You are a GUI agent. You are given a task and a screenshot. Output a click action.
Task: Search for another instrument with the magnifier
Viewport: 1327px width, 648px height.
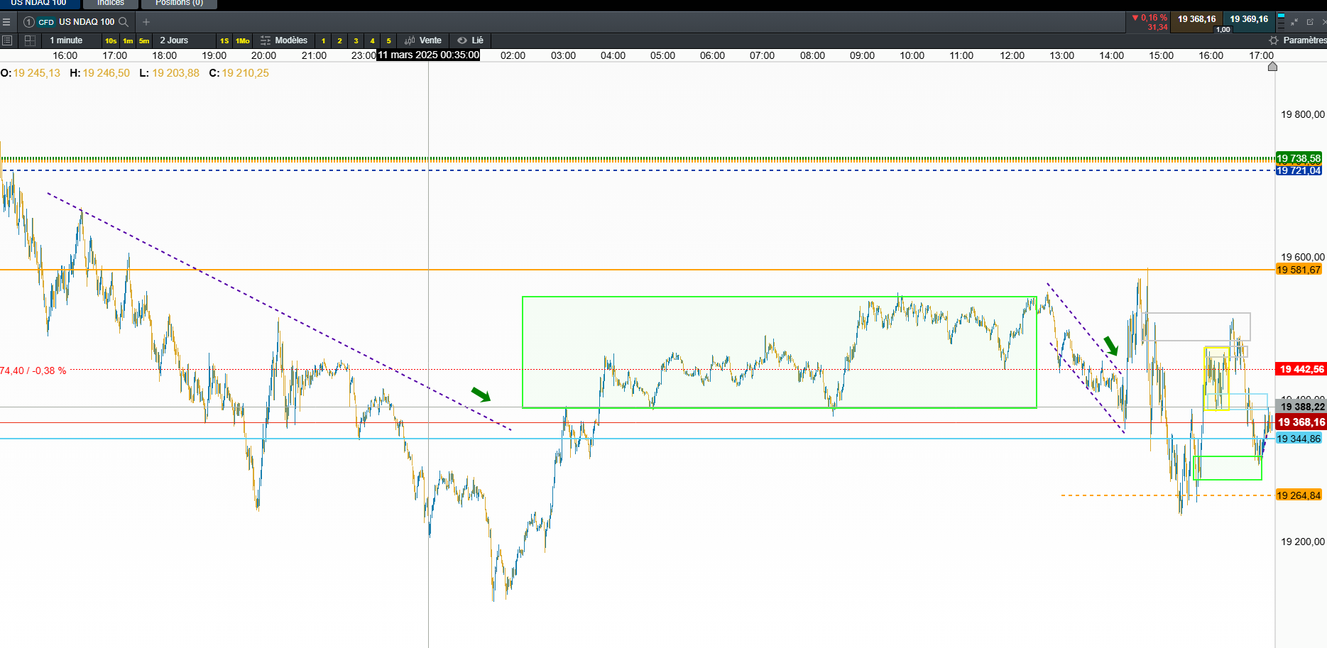124,22
